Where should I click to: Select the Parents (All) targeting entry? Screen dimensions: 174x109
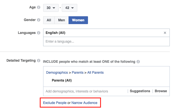click(x=62, y=80)
